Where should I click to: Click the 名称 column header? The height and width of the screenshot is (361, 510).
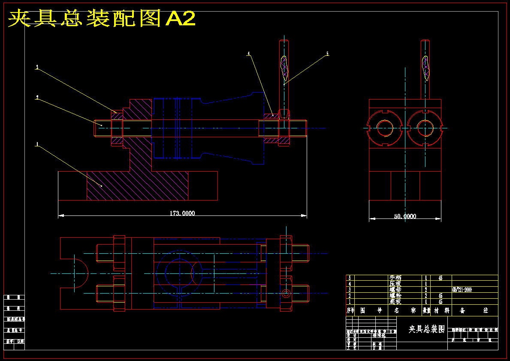point(405,310)
